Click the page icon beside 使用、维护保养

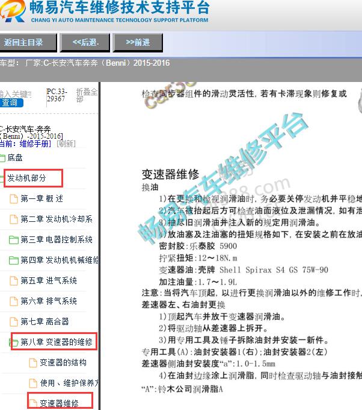pyautogui.click(x=33, y=383)
